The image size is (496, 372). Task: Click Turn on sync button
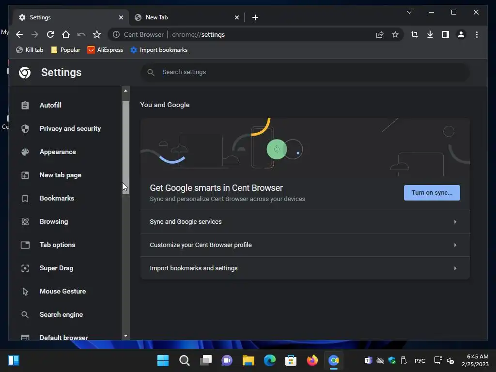(x=432, y=193)
